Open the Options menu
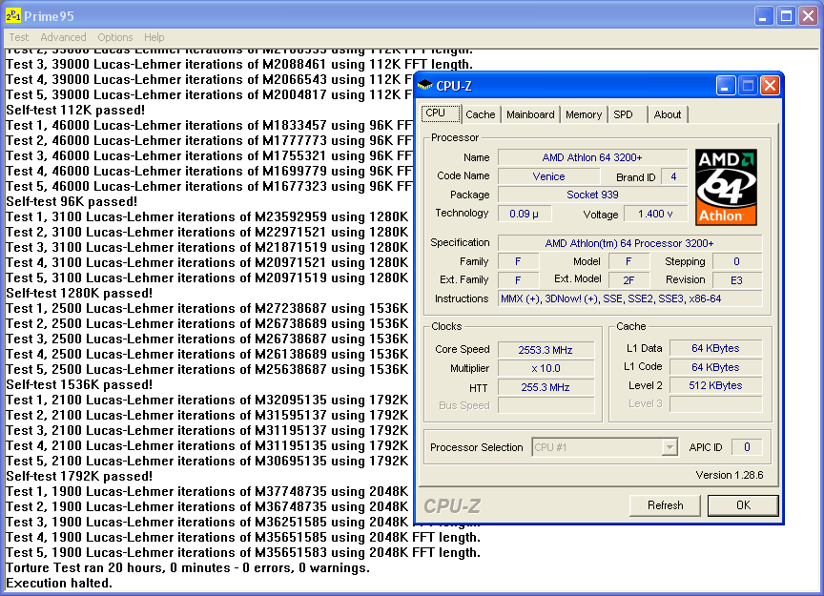This screenshot has width=824, height=596. coord(114,37)
